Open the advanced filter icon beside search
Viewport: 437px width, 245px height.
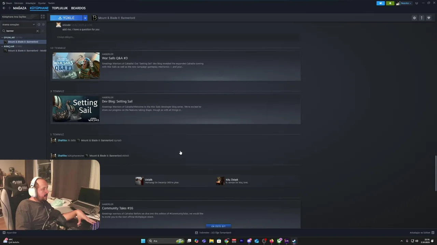pyautogui.click(x=43, y=31)
